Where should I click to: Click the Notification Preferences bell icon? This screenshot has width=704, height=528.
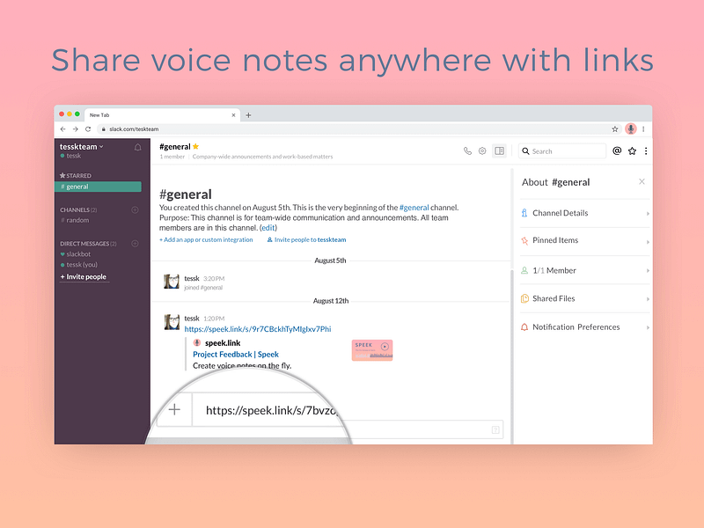pos(524,327)
